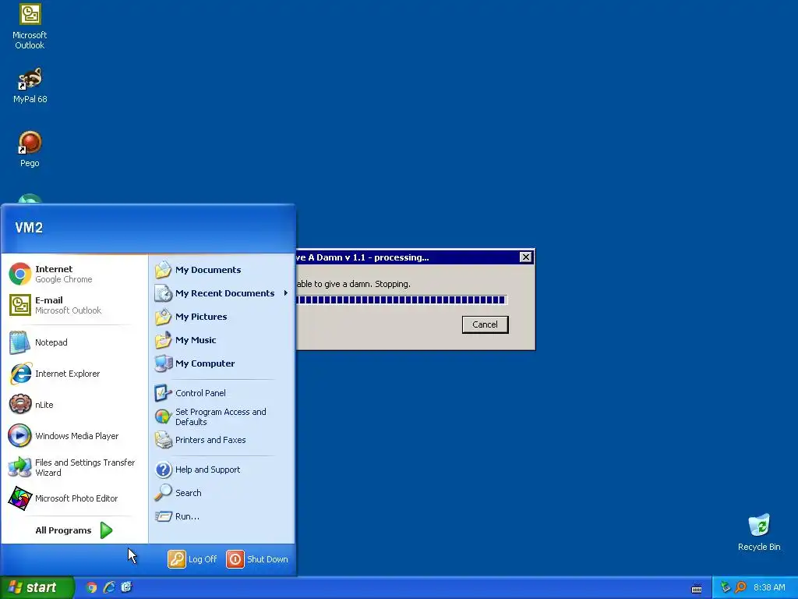The height and width of the screenshot is (599, 798).
Task: Launch Internet Explorer from Quick Launch bar
Action: pos(109,587)
